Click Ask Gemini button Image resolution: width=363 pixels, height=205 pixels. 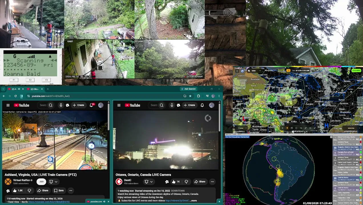(x=188, y=89)
